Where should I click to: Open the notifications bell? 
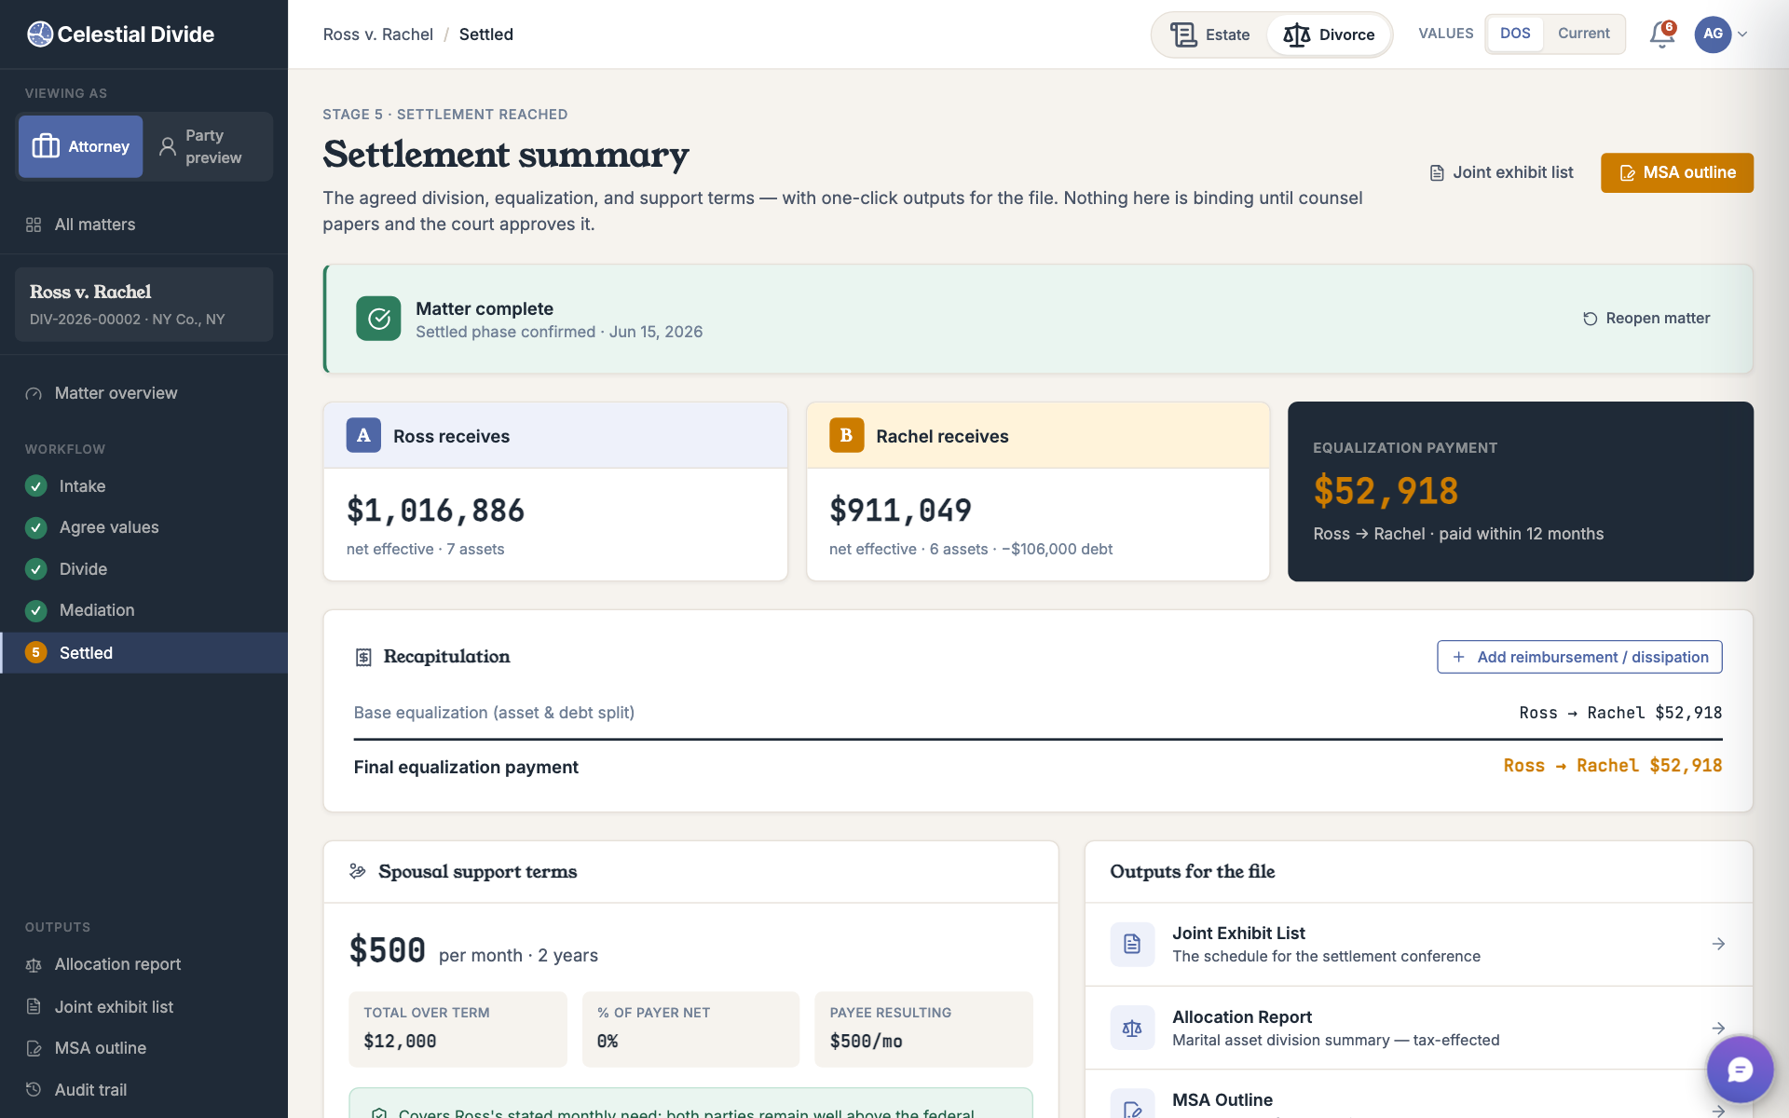click(x=1661, y=34)
